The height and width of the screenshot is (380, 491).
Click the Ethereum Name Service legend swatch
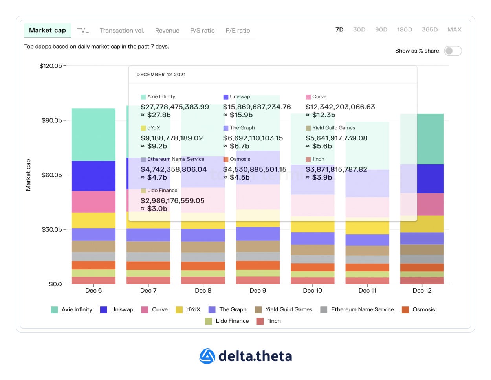tap(324, 310)
